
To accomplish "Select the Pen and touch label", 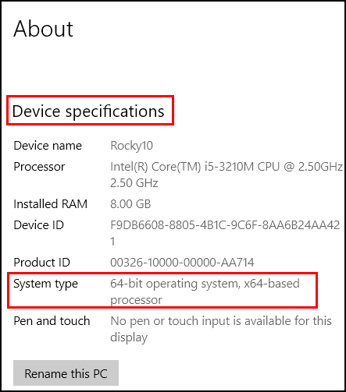I will (x=52, y=321).
